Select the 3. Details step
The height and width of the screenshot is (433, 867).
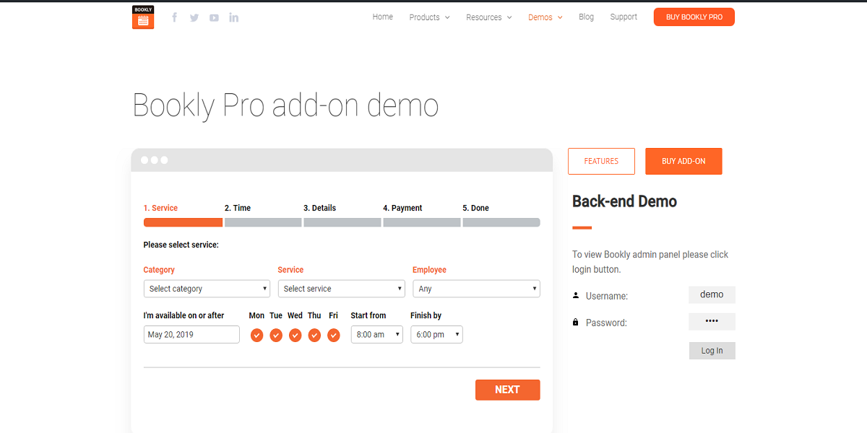319,208
